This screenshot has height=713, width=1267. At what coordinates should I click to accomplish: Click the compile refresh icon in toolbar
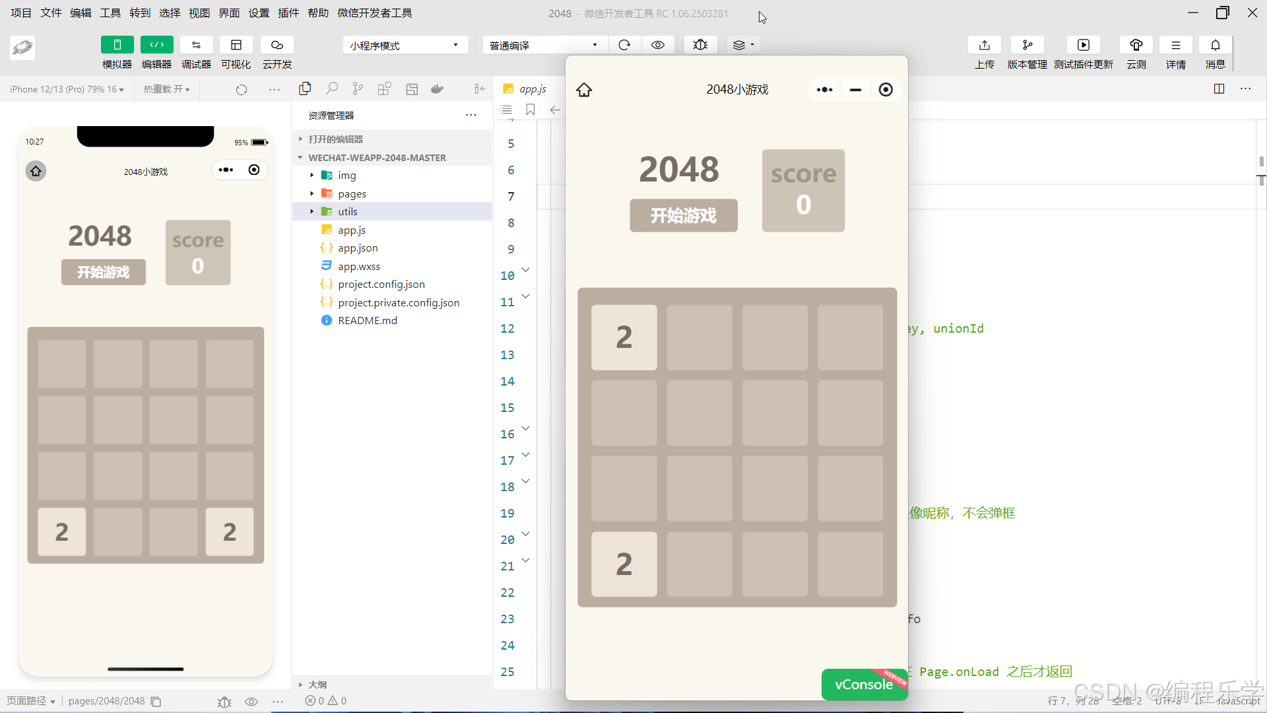pyautogui.click(x=624, y=45)
